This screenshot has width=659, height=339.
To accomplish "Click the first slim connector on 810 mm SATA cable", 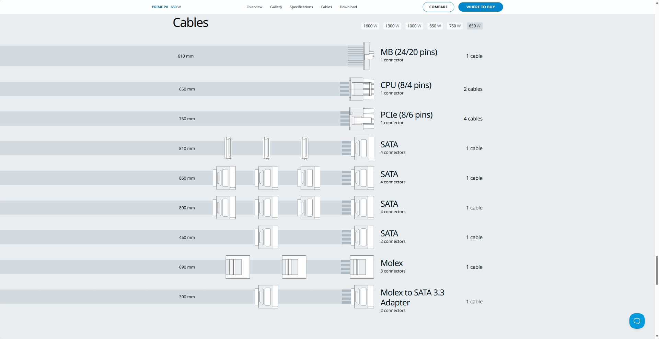I will click(228, 148).
